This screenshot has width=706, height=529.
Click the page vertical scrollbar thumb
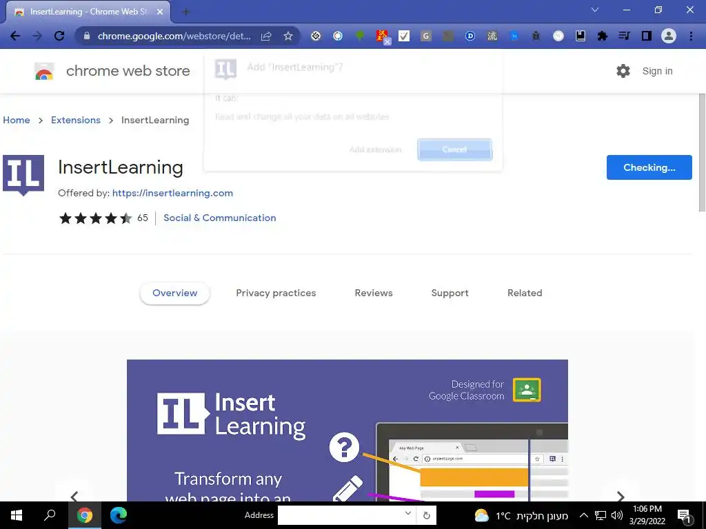701,152
